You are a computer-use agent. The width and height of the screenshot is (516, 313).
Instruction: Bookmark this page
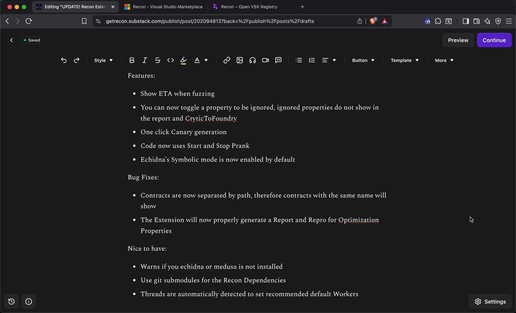(x=84, y=21)
